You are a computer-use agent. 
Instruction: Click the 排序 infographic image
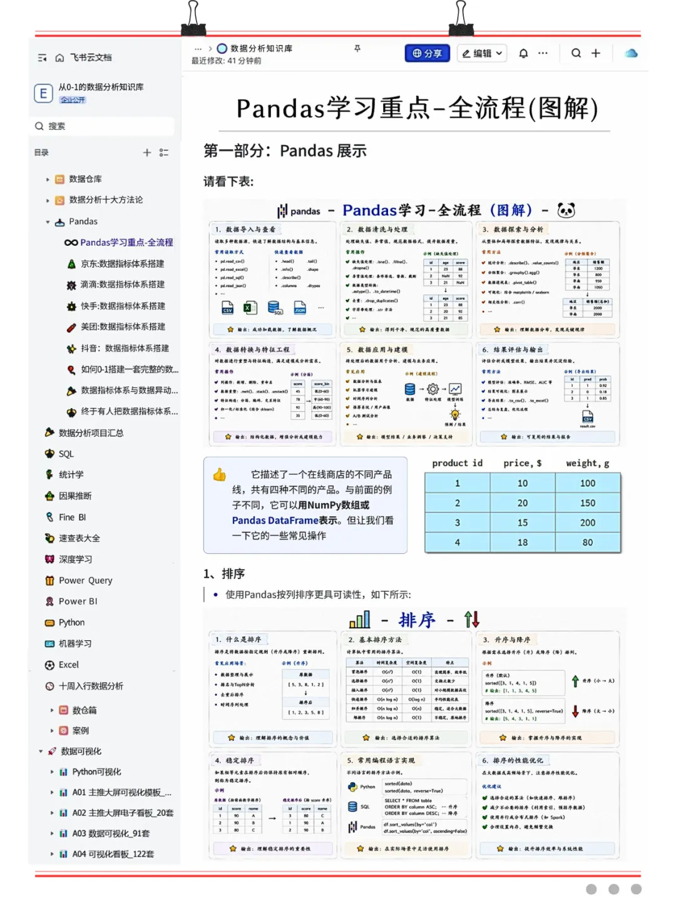coord(413,733)
